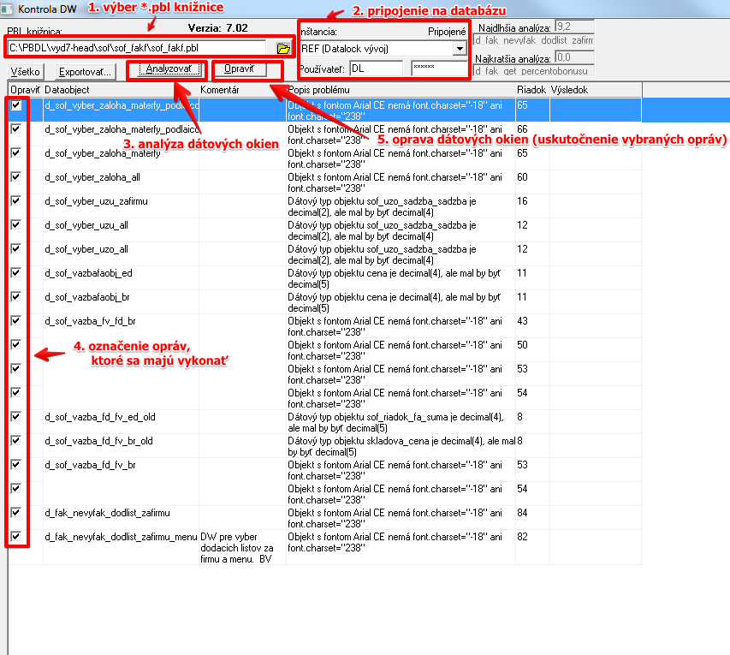Expand the Inštancia REF dropdown arrow
730x655 pixels.
click(x=460, y=49)
